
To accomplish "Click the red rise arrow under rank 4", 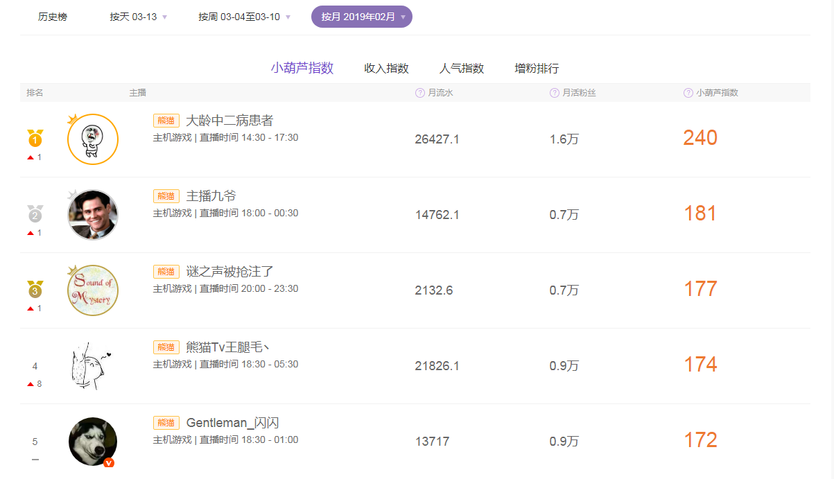I will tap(31, 383).
